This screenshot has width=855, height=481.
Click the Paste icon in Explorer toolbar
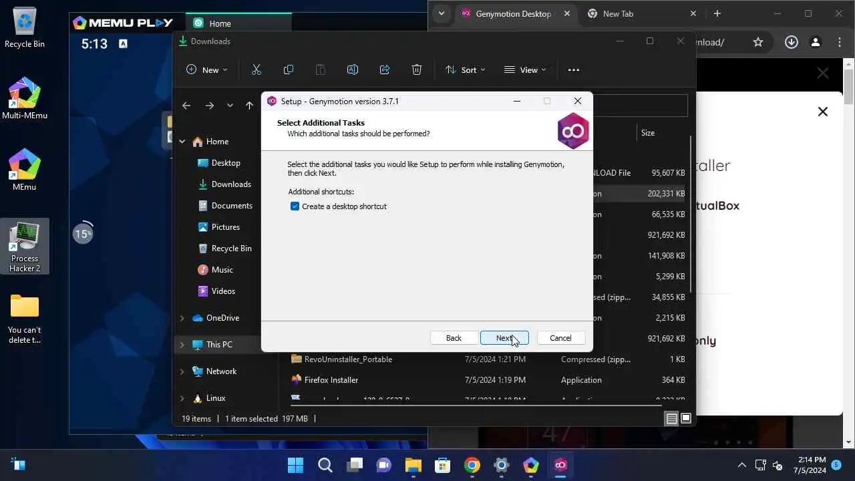tap(321, 69)
